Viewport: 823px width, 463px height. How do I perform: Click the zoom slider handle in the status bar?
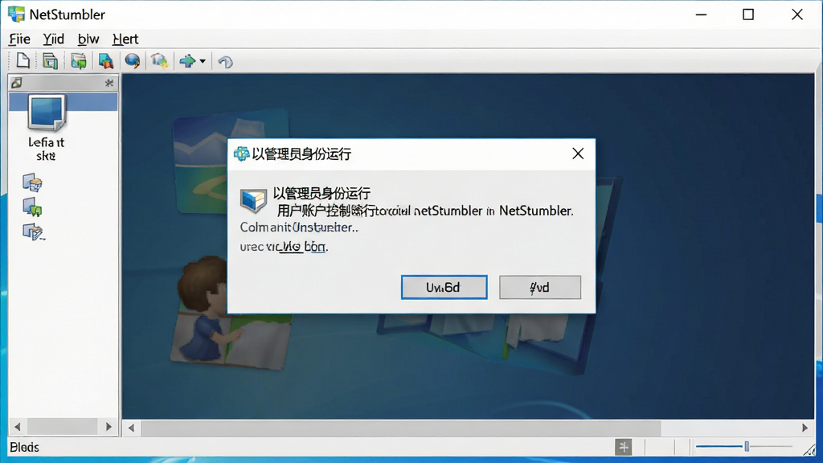[x=747, y=447]
